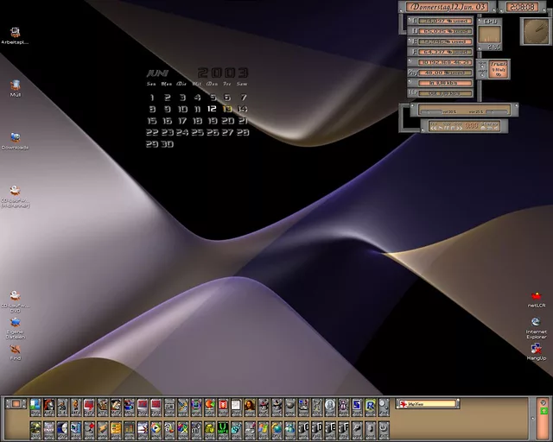Launch the Find desktop icon
Screen dimensions: 553x442
(x=15, y=350)
